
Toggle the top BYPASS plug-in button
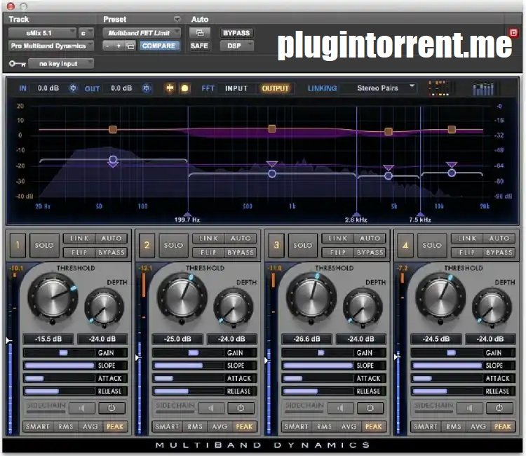[x=236, y=33]
